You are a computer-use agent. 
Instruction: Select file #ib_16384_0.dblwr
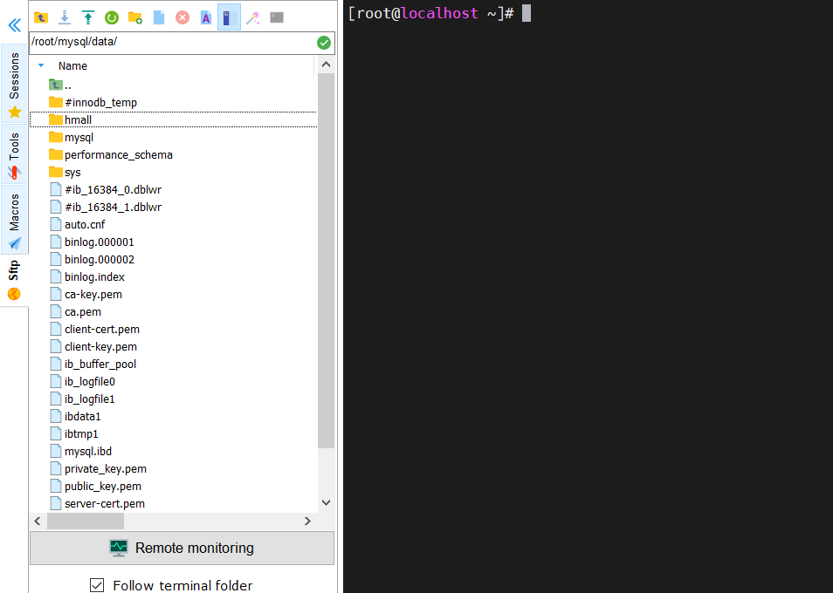[106, 189]
